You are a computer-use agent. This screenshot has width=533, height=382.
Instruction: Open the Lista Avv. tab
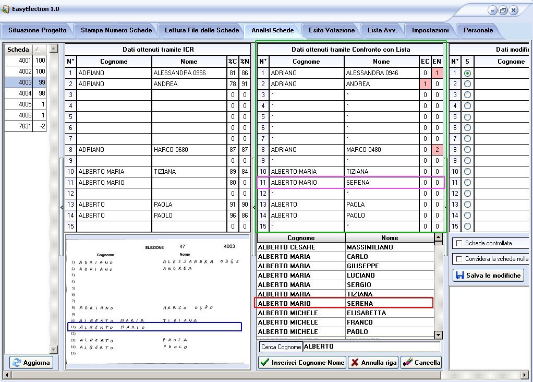coord(382,30)
